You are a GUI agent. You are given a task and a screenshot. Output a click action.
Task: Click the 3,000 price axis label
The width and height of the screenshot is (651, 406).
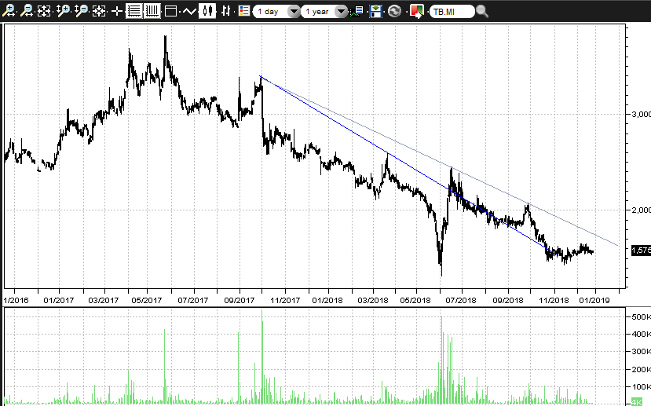tap(641, 114)
